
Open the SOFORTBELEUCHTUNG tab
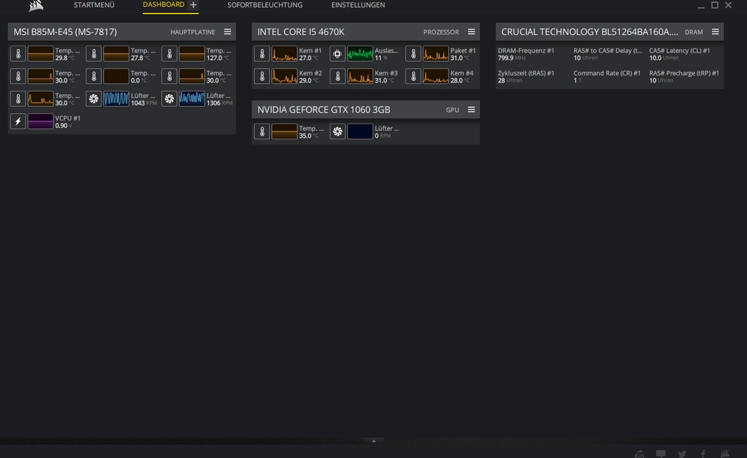pos(265,4)
